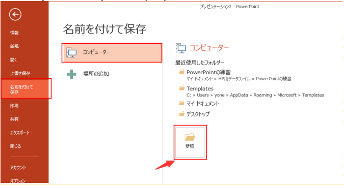Click the large コンピューター heading monitor icon
Image resolution: width=344 pixels, height=188 pixels.
181,48
